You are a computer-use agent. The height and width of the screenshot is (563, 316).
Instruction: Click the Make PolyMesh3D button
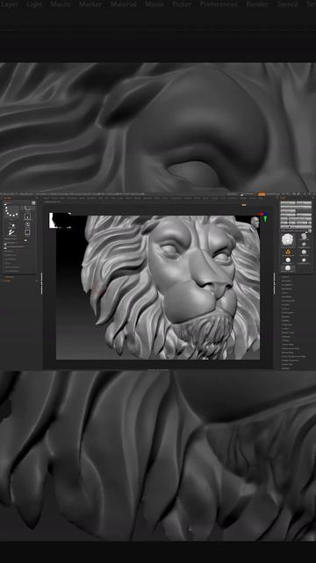tap(300, 219)
